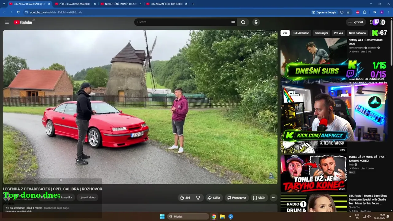Open the Windows Start menu

[x=162, y=216]
